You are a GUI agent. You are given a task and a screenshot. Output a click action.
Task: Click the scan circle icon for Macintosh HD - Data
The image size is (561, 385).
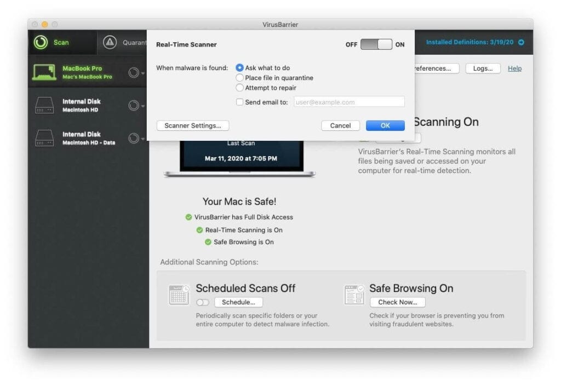[x=134, y=138]
